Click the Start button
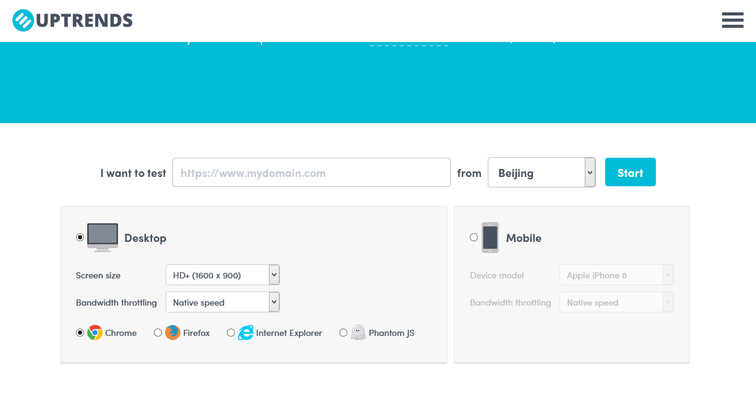Image resolution: width=756 pixels, height=404 pixels. 630,173
